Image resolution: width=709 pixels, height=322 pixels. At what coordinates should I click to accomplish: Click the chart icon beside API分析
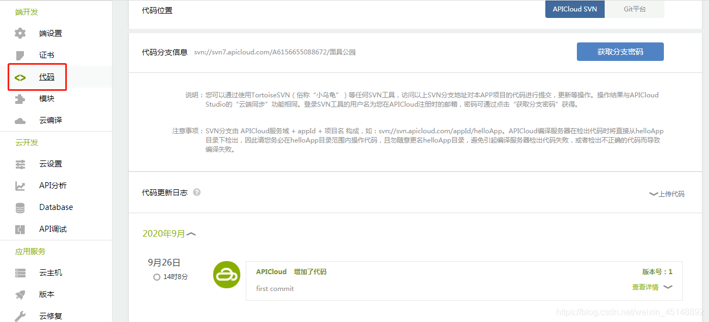click(20, 185)
